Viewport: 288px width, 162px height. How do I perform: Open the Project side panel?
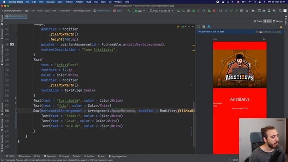click(x=2, y=20)
